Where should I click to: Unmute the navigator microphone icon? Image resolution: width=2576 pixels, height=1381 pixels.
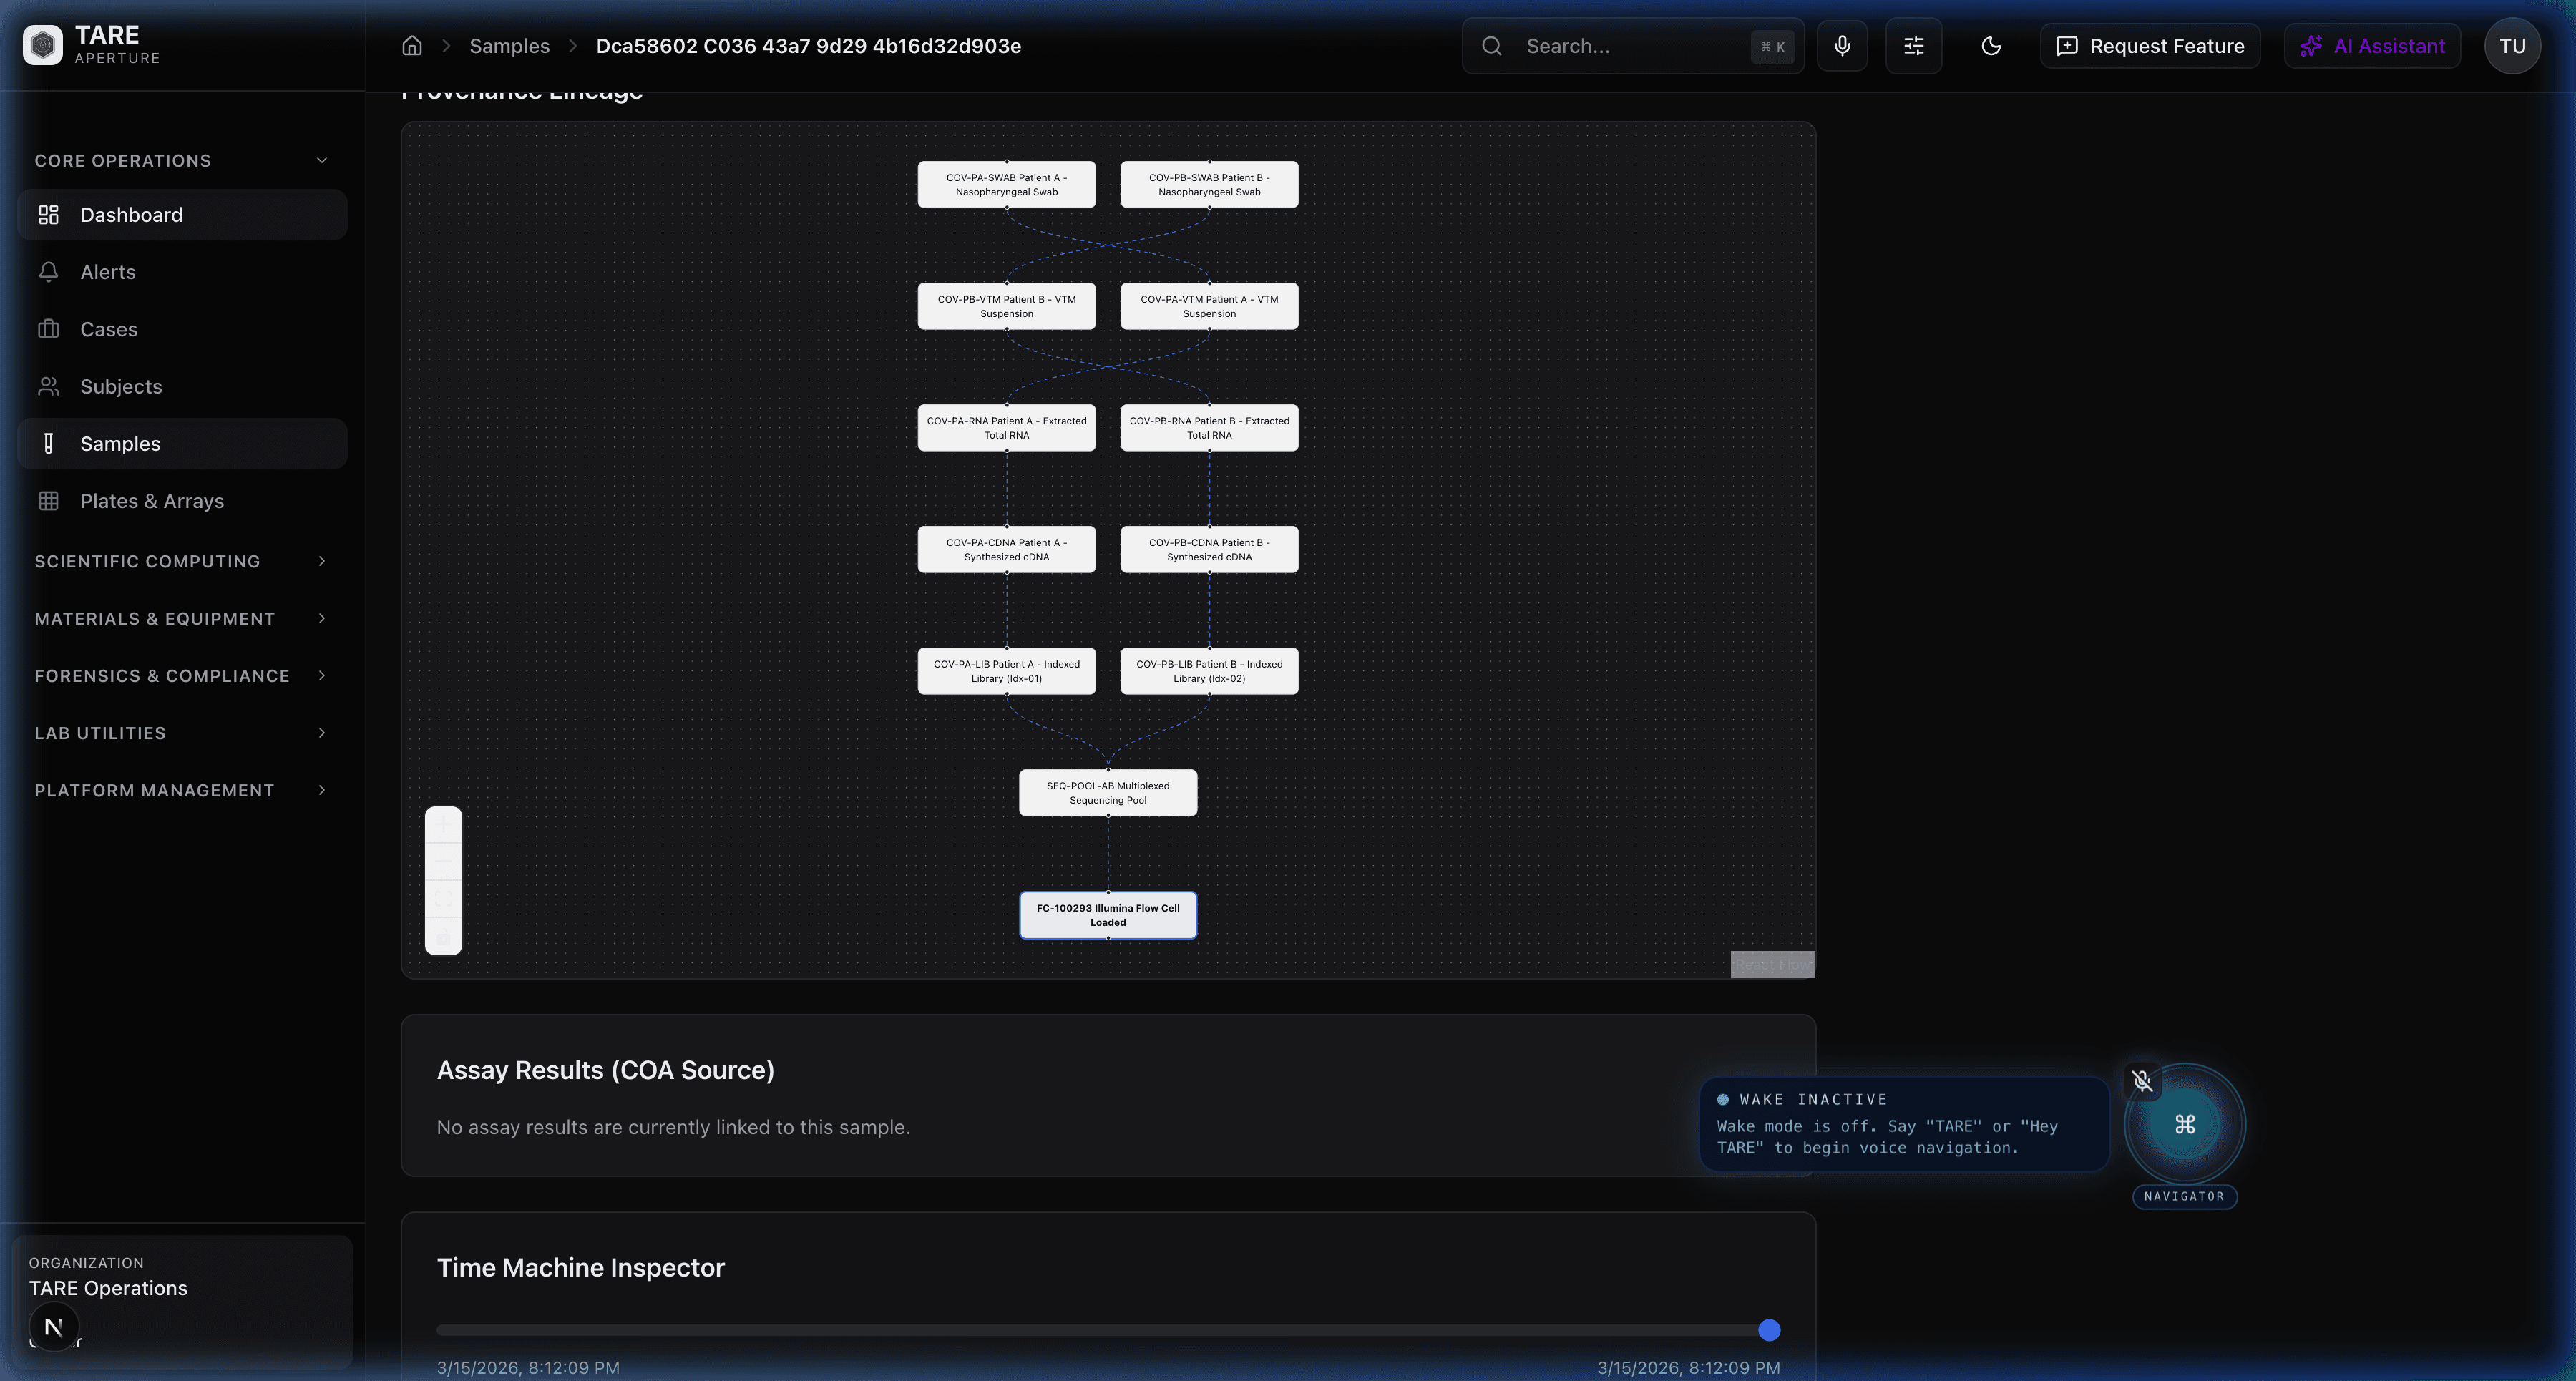point(2143,1081)
